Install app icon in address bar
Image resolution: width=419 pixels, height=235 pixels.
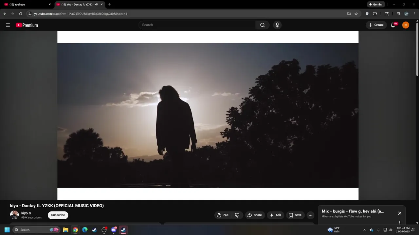coord(349,14)
